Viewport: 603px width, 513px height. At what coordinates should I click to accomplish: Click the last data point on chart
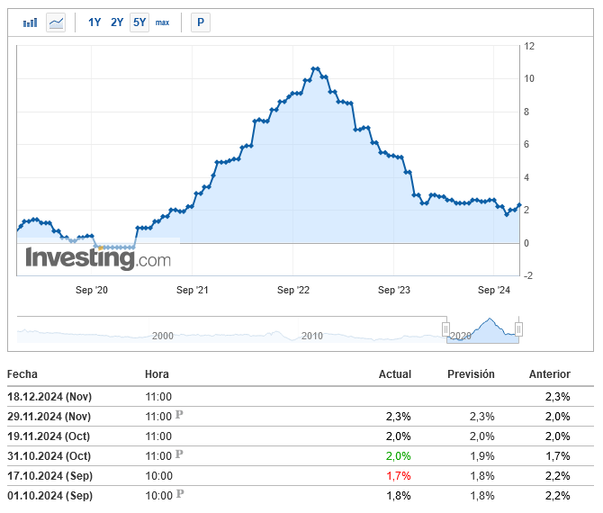[x=519, y=205]
